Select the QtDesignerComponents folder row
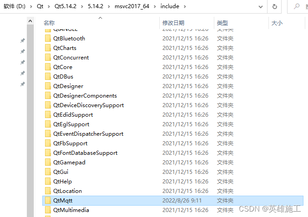Screen dimensions: 308x217 pyautogui.click(x=173, y=96)
